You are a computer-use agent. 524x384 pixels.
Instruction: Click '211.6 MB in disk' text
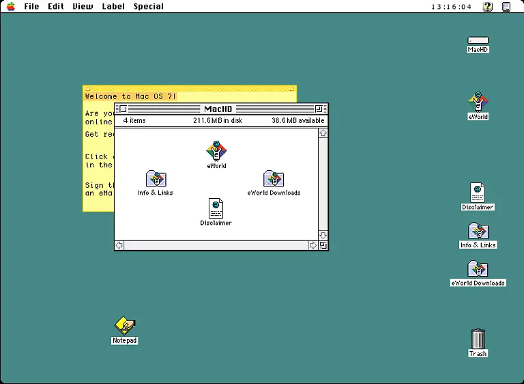pyautogui.click(x=218, y=120)
